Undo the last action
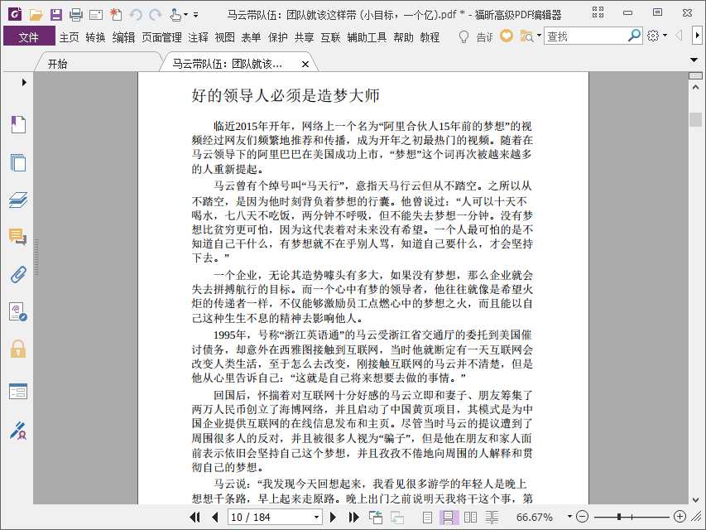The width and height of the screenshot is (706, 530). pos(136,15)
